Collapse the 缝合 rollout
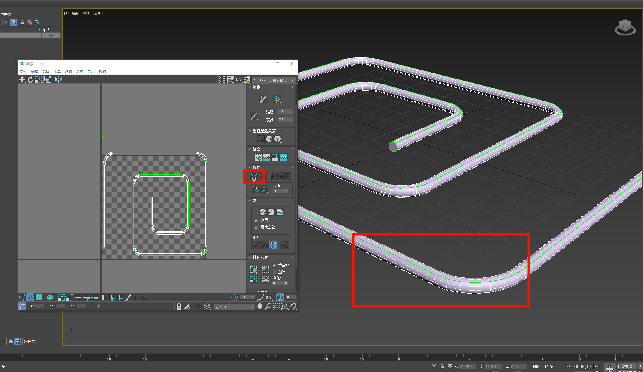This screenshot has height=372, width=643. 256,149
